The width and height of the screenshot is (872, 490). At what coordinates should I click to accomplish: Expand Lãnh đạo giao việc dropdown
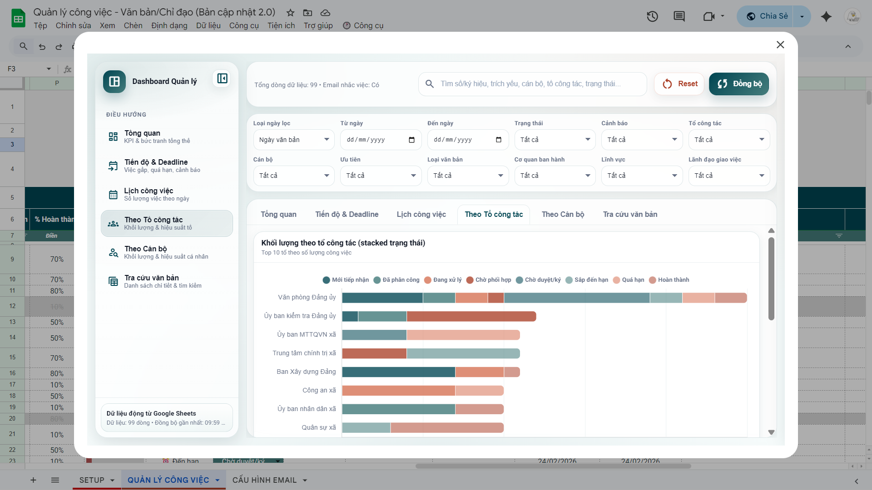[x=728, y=176]
